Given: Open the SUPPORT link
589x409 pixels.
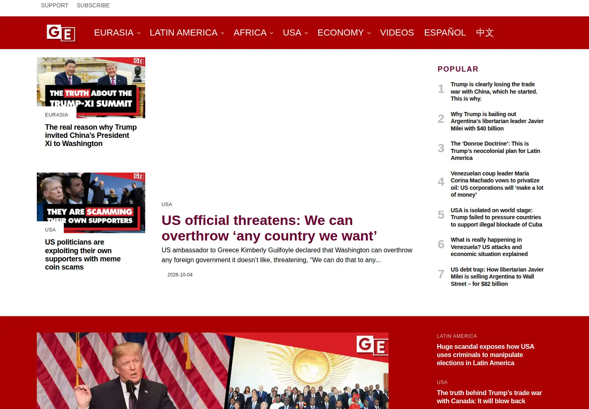Looking at the screenshot, I should [x=54, y=5].
